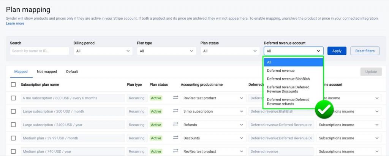The image size is (389, 156).
Task: Check the 6 mo subscription row checkbox
Action: 13,98
